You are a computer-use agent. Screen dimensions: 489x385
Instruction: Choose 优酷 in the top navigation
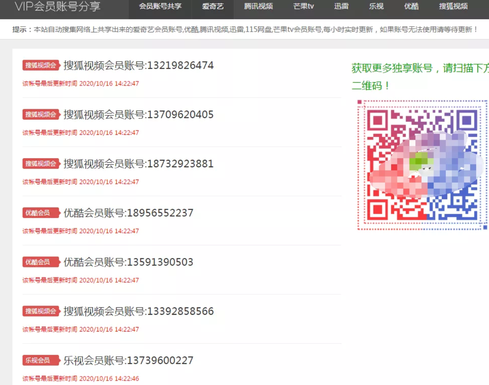click(x=411, y=6)
